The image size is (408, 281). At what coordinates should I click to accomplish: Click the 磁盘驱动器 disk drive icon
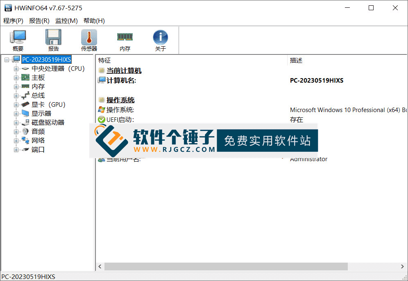[x=25, y=122]
